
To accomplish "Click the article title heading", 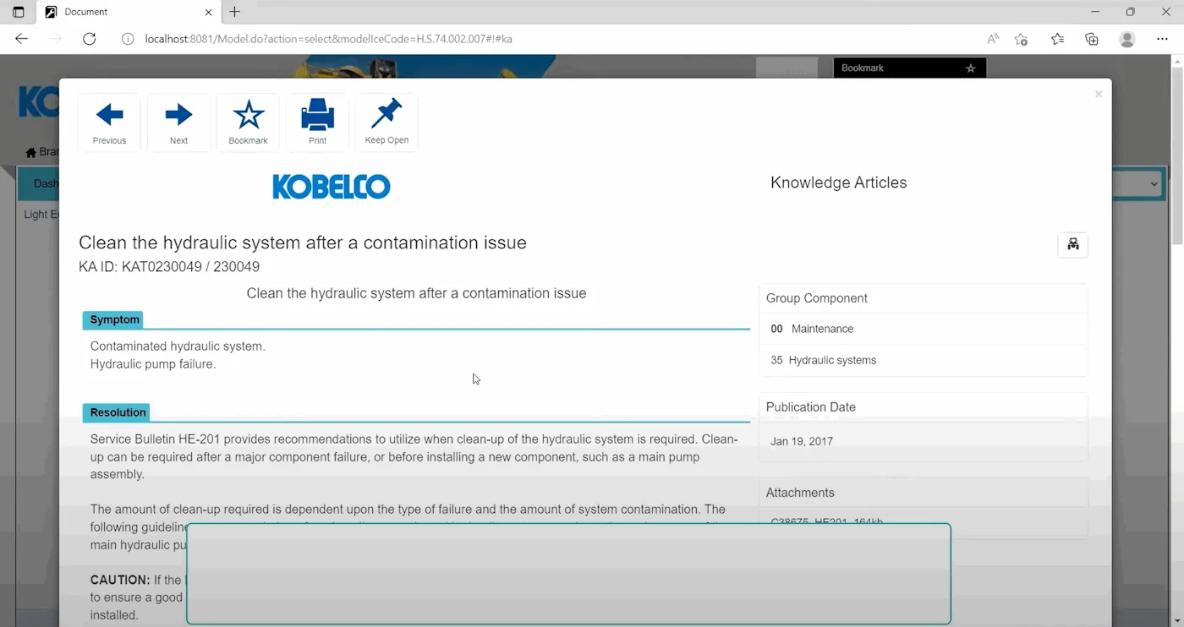I will coord(303,243).
